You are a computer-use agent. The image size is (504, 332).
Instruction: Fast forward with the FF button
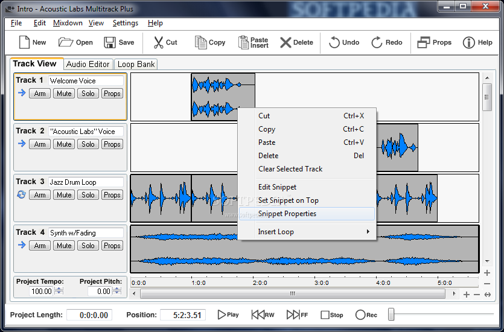tap(297, 315)
